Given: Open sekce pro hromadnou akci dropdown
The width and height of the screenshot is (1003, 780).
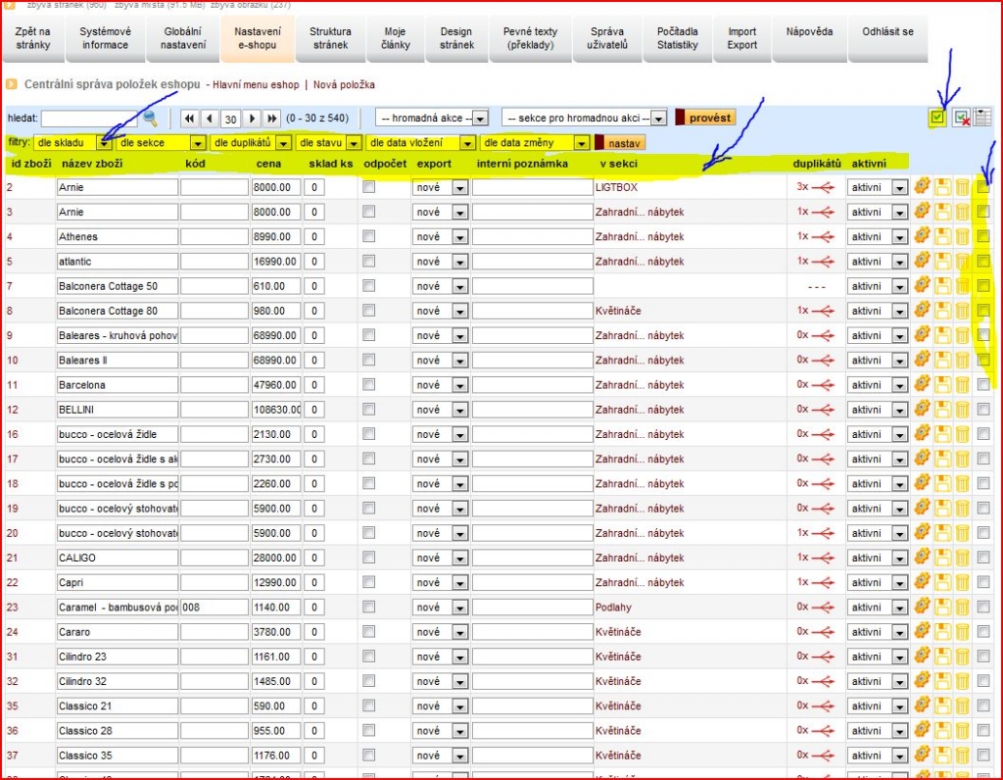Looking at the screenshot, I should pos(585,118).
